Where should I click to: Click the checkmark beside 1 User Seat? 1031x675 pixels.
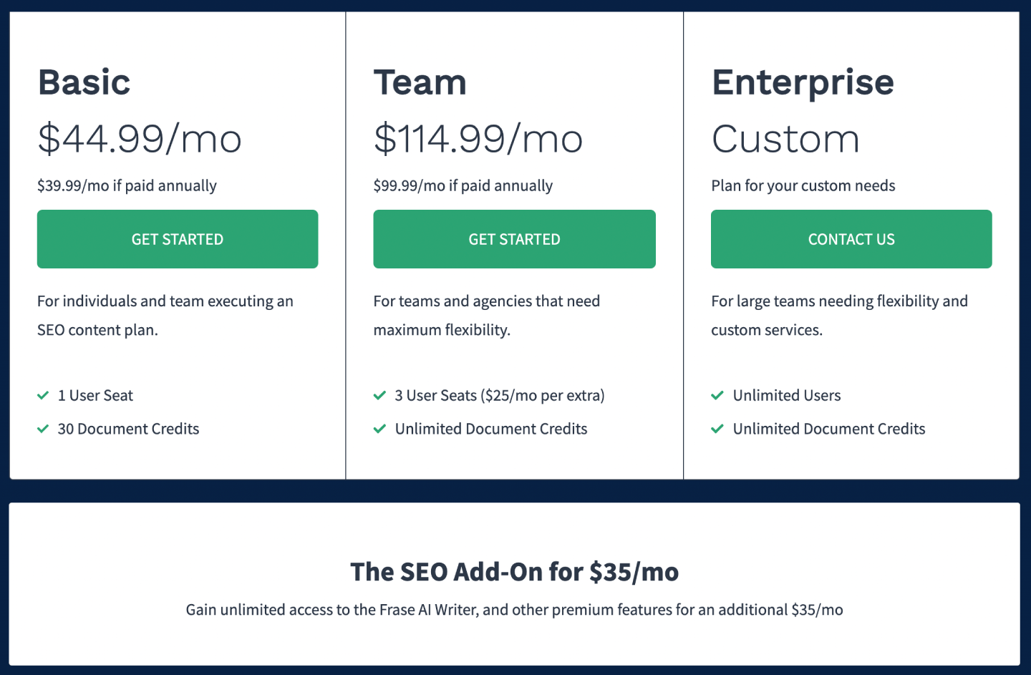pos(43,395)
